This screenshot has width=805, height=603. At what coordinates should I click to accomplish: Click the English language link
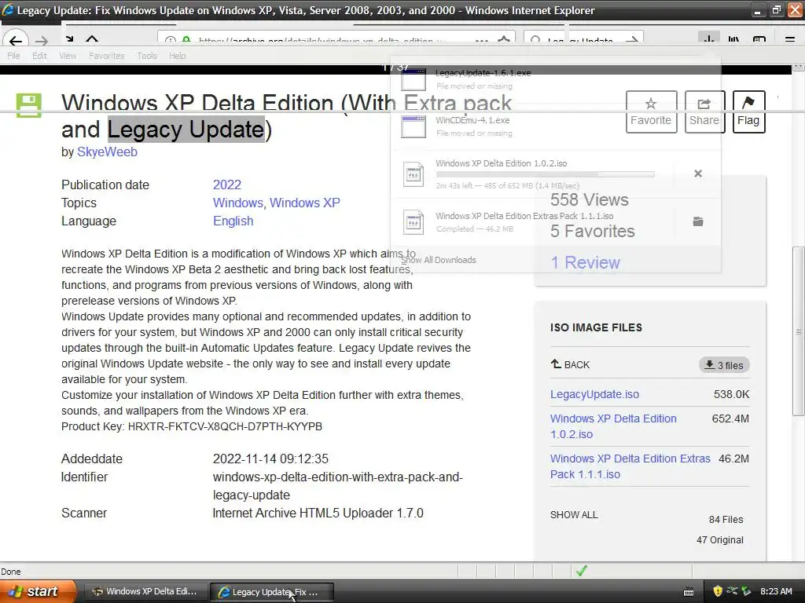(233, 221)
